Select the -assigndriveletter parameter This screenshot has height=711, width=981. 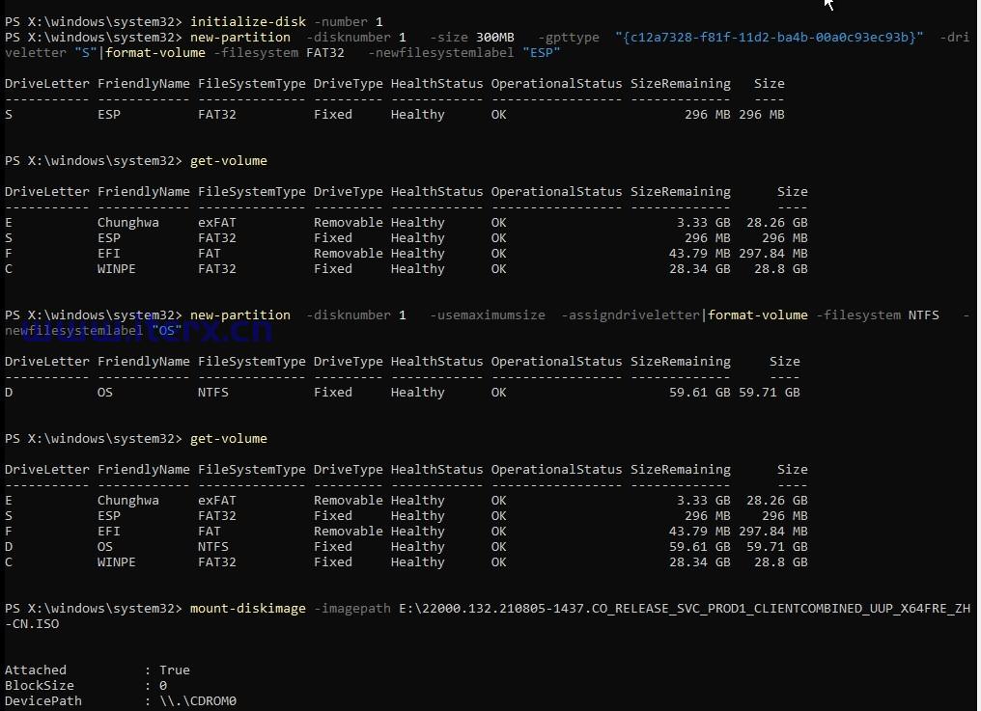(630, 315)
